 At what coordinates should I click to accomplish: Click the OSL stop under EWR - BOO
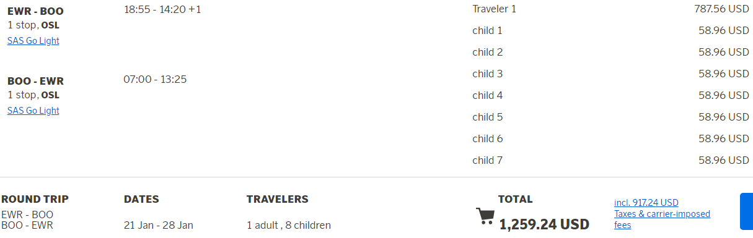[x=50, y=25]
